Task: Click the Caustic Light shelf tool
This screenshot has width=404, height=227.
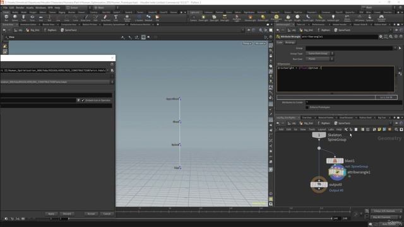Action: click(308, 18)
